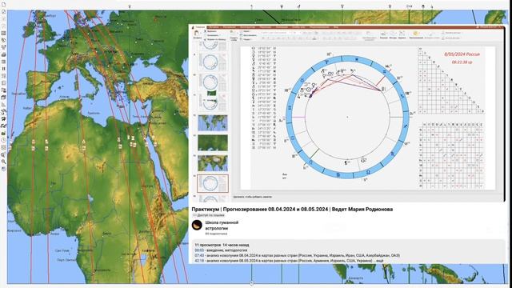Click the printer icon in the left toolbar
The image size is (512, 288).
pyautogui.click(x=4, y=54)
